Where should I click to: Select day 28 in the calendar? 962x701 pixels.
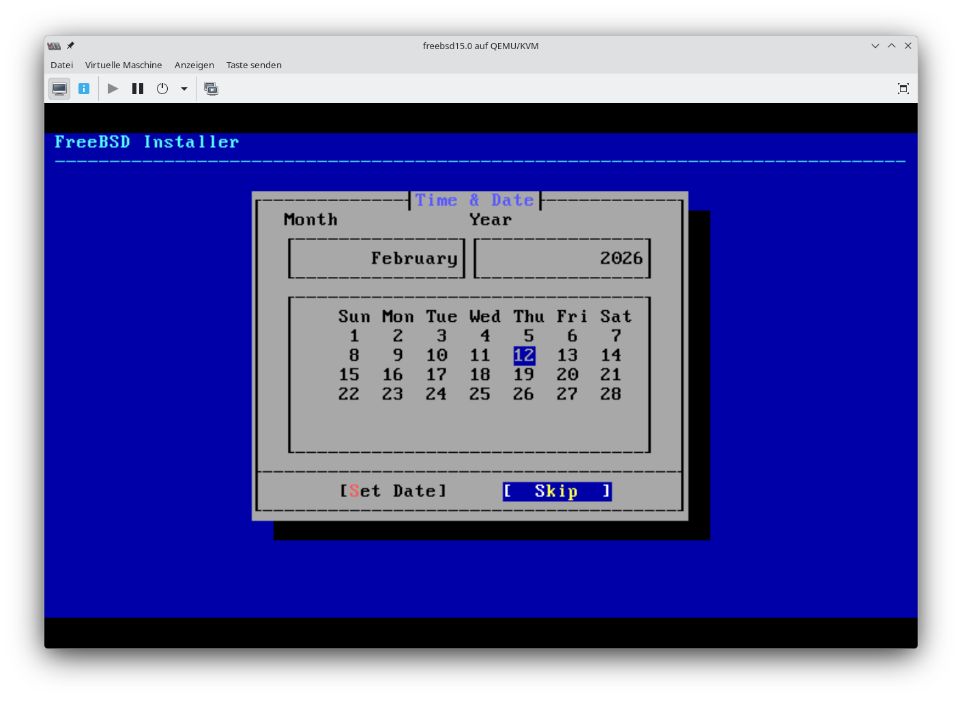[611, 394]
